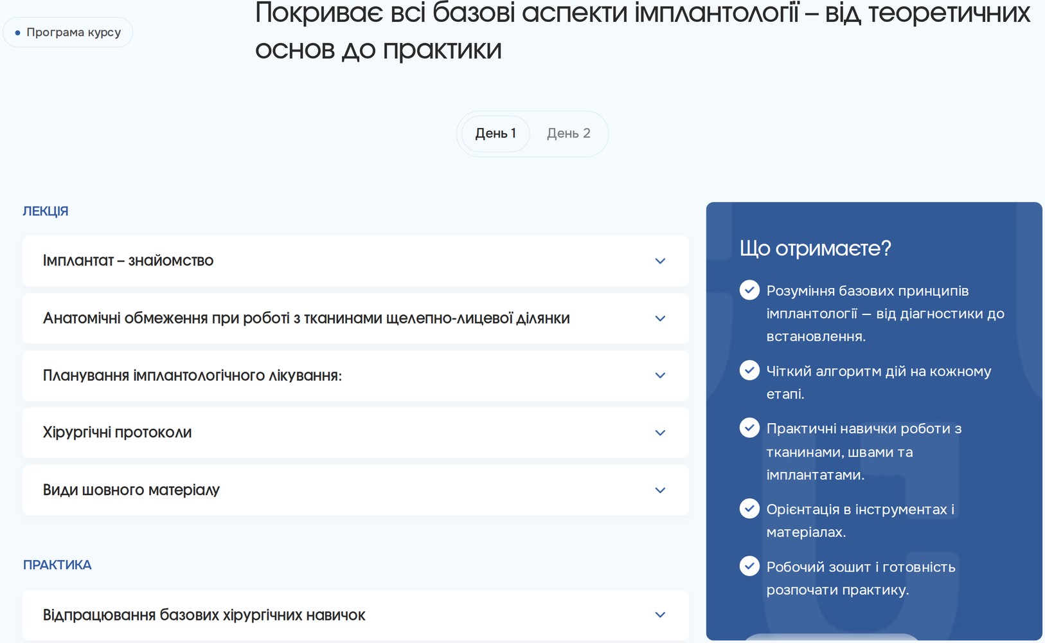The image size is (1045, 643).
Task: Click the ПРАКТИКА section label
Action: [x=57, y=565]
